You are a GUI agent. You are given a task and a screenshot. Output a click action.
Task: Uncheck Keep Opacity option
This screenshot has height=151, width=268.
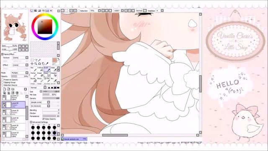(x=44, y=119)
